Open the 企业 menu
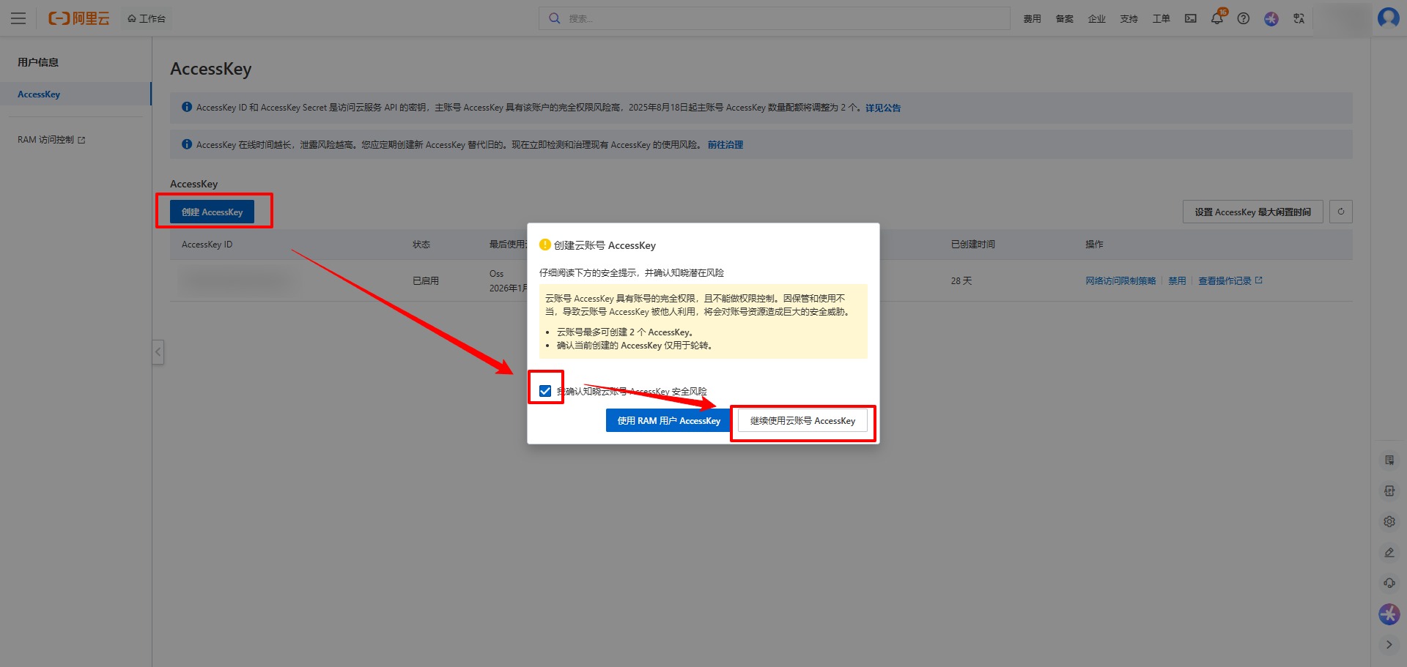This screenshot has width=1407, height=667. (x=1096, y=19)
